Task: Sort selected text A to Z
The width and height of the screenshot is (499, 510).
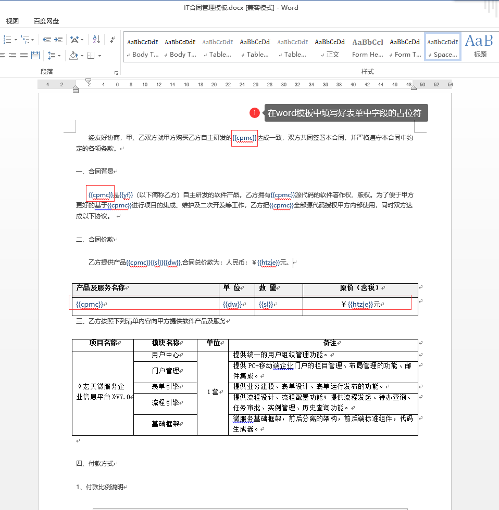Action: coord(96,40)
